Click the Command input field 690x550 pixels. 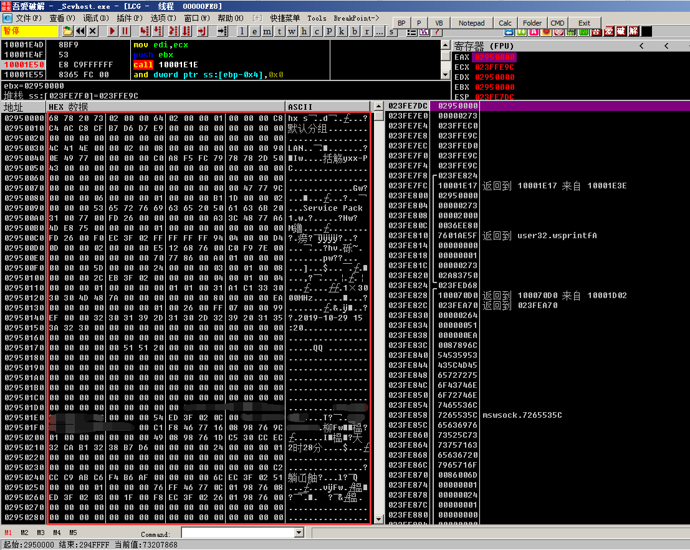click(x=238, y=533)
